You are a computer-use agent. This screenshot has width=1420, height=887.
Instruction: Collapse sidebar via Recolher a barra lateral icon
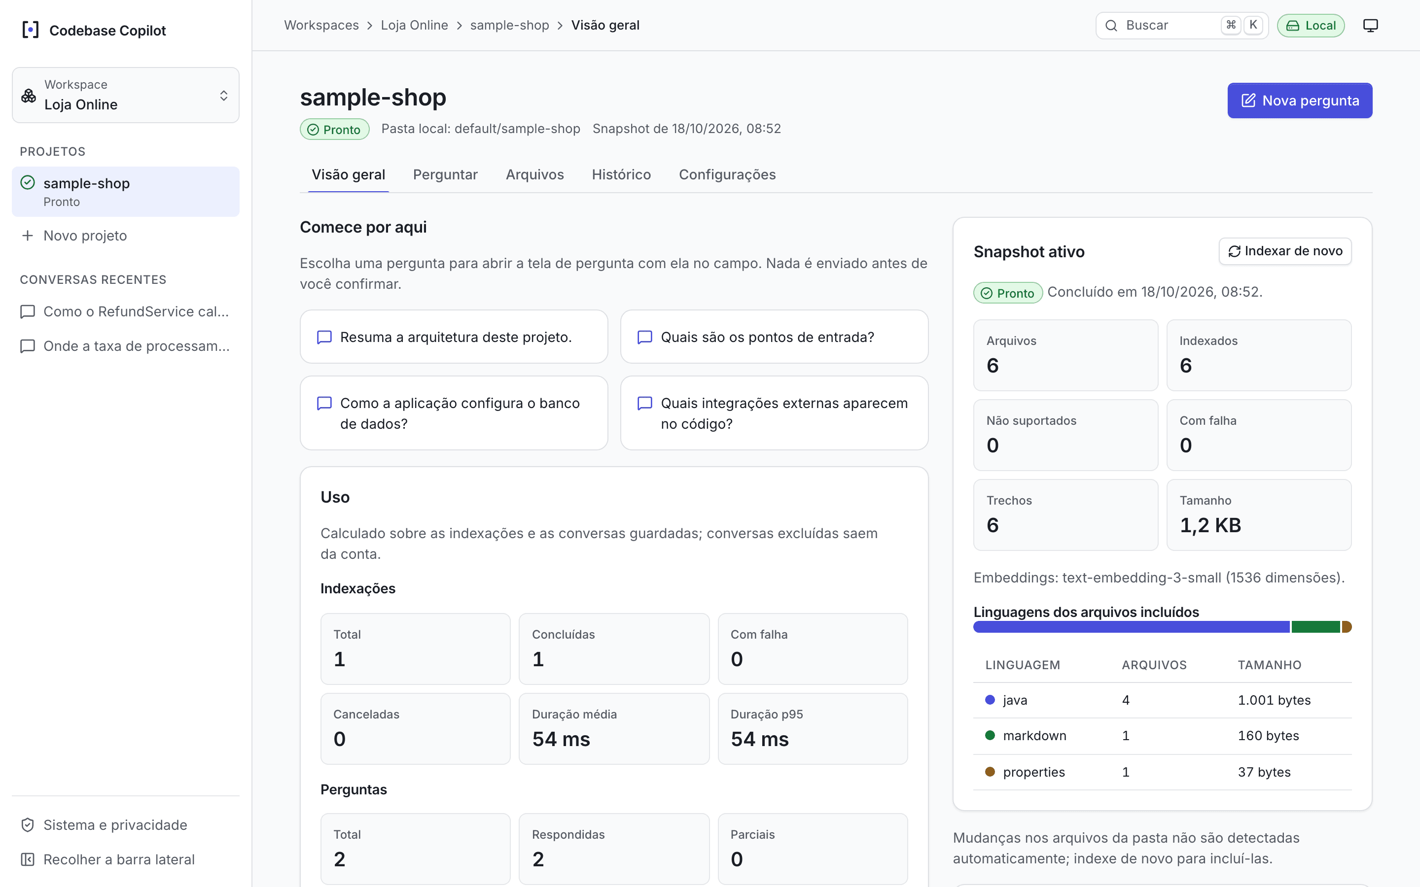(x=28, y=859)
